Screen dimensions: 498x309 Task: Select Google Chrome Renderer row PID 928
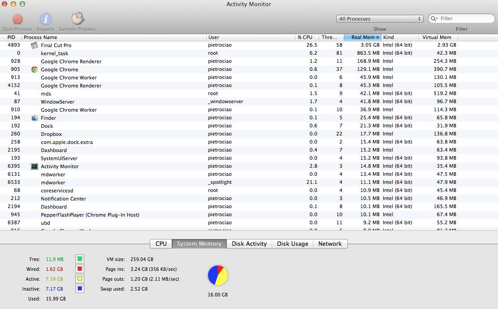pos(249,61)
